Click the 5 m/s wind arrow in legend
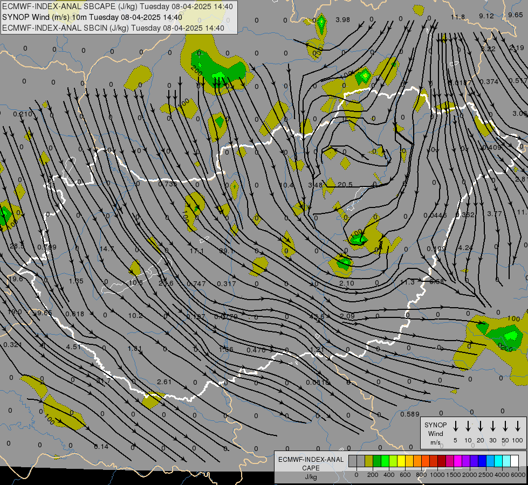Viewport: 528px width, 485px height. click(x=455, y=426)
